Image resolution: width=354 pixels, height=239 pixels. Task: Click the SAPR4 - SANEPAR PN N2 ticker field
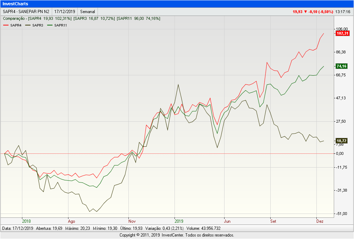point(26,11)
